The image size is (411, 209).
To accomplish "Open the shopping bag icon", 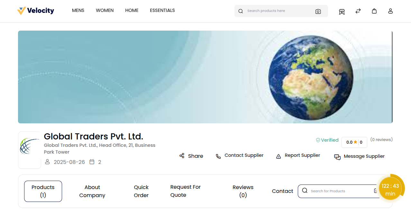I will (374, 11).
